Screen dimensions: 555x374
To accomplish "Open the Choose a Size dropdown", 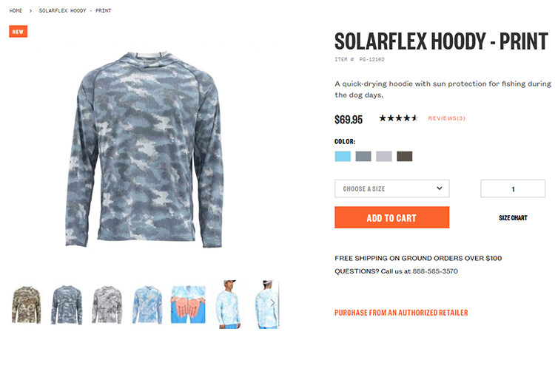I will click(391, 188).
